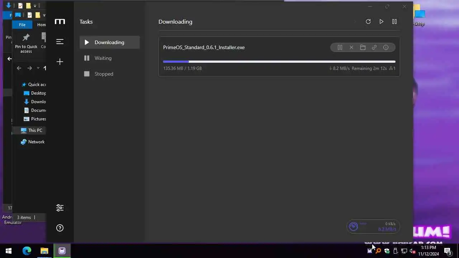
Task: Select the Downloading task category
Action: 110,42
